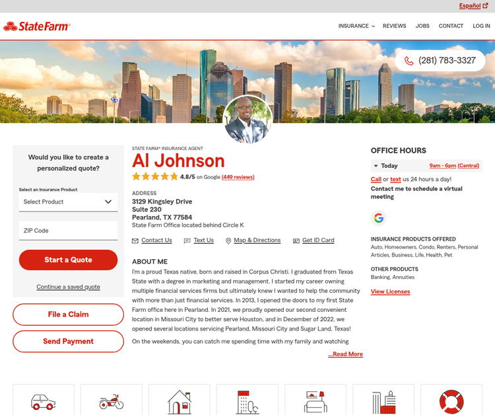Viewport: 495px width, 415px height.
Task: Go to Reviews in the navigation
Action: [x=394, y=26]
